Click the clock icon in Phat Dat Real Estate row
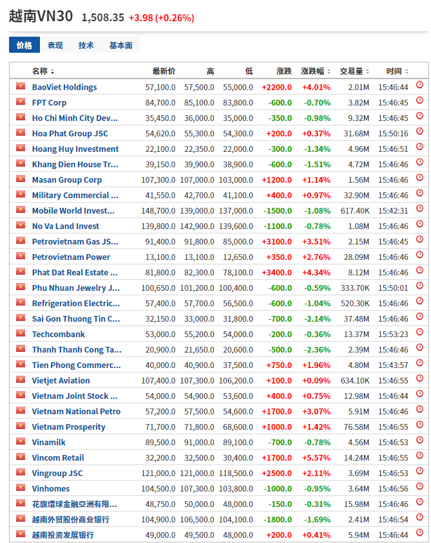This screenshot has height=543, width=431. [x=419, y=270]
